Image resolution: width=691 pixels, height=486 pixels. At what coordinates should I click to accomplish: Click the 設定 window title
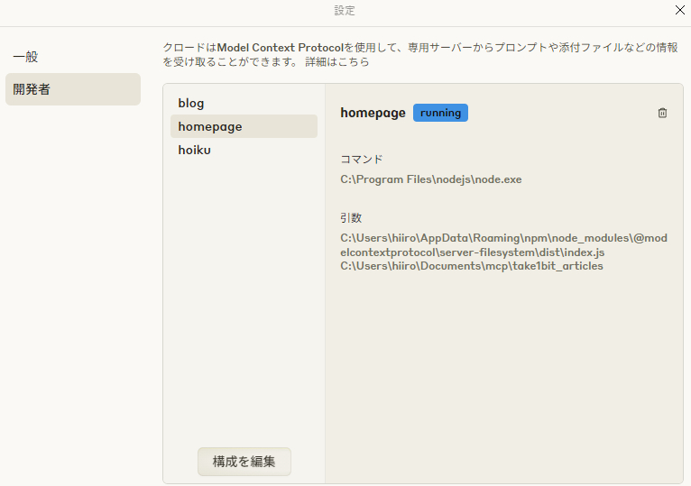click(x=345, y=11)
